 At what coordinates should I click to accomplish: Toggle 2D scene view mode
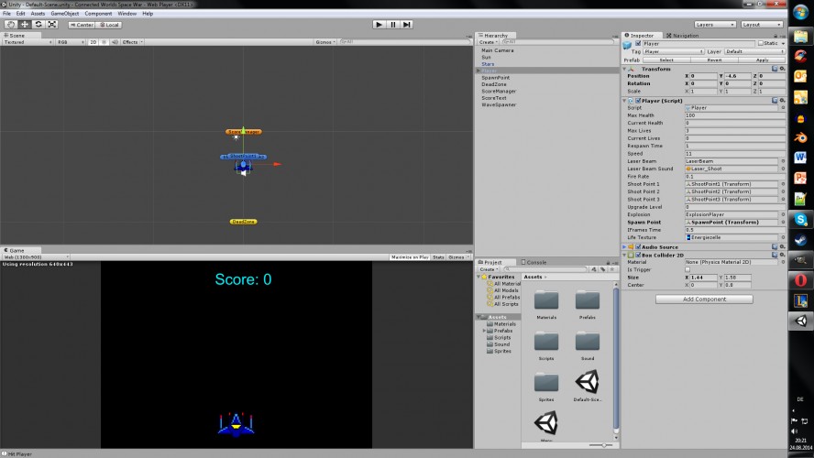[93, 42]
